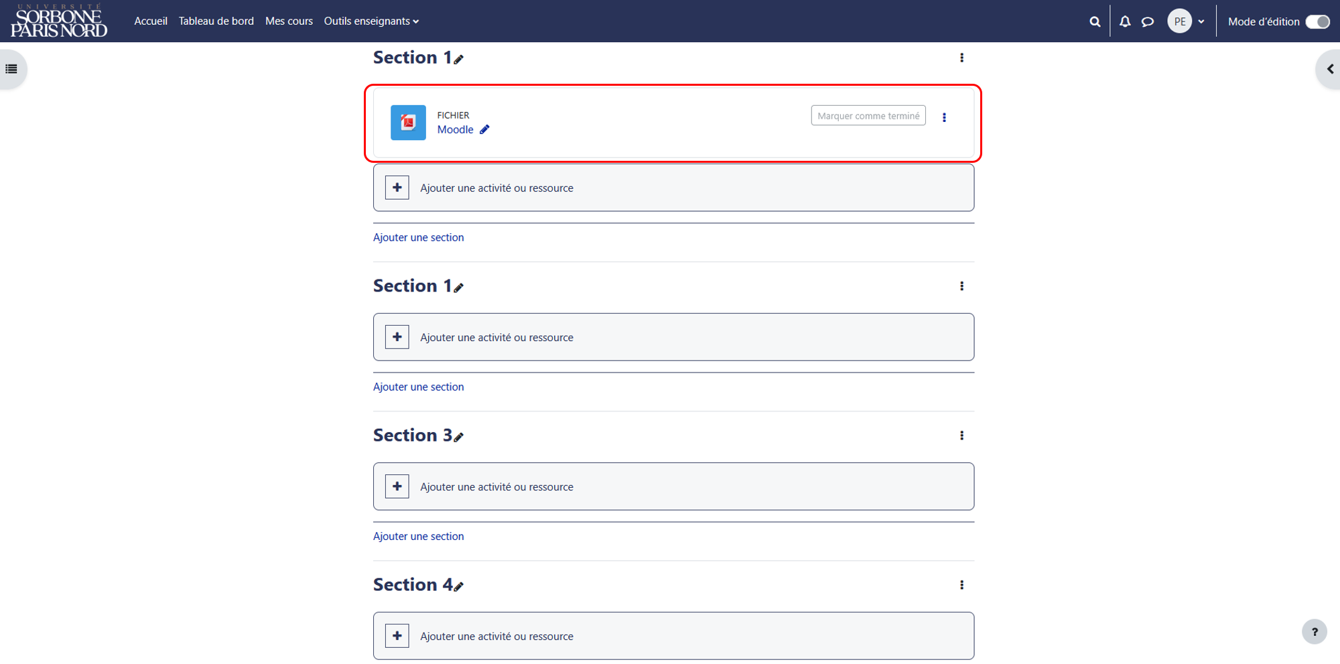This screenshot has height=664, width=1340.
Task: Edit the Section 3 title pencil icon
Action: pos(458,437)
